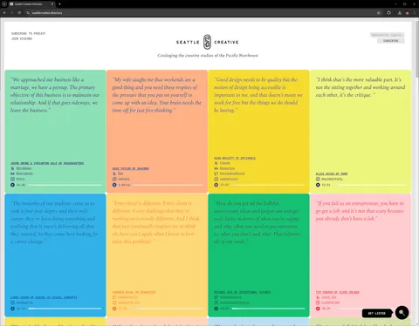Open name link in "Every brief is different" card

tap(134, 292)
